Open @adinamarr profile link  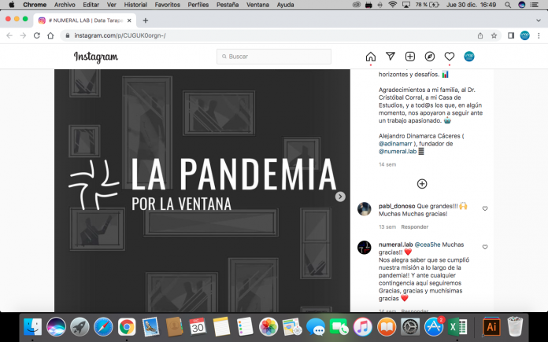pos(395,143)
